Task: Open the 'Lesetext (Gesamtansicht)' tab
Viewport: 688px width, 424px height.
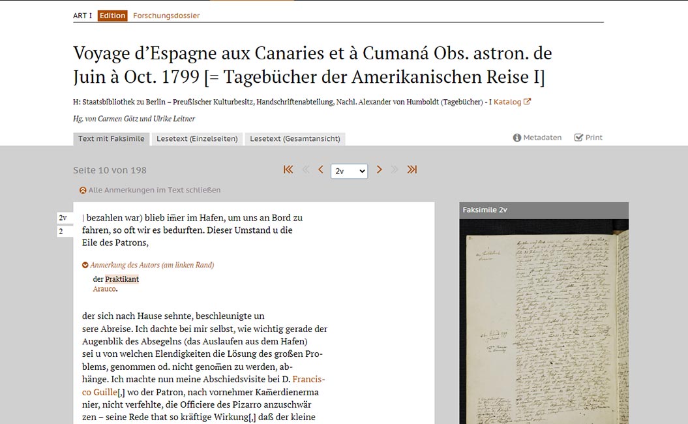Action: click(294, 138)
